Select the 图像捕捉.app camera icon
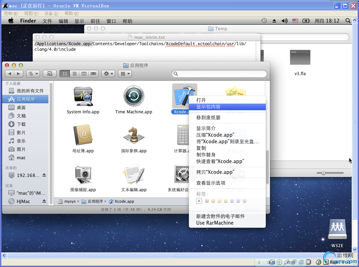The image size is (359, 267). pyautogui.click(x=83, y=175)
